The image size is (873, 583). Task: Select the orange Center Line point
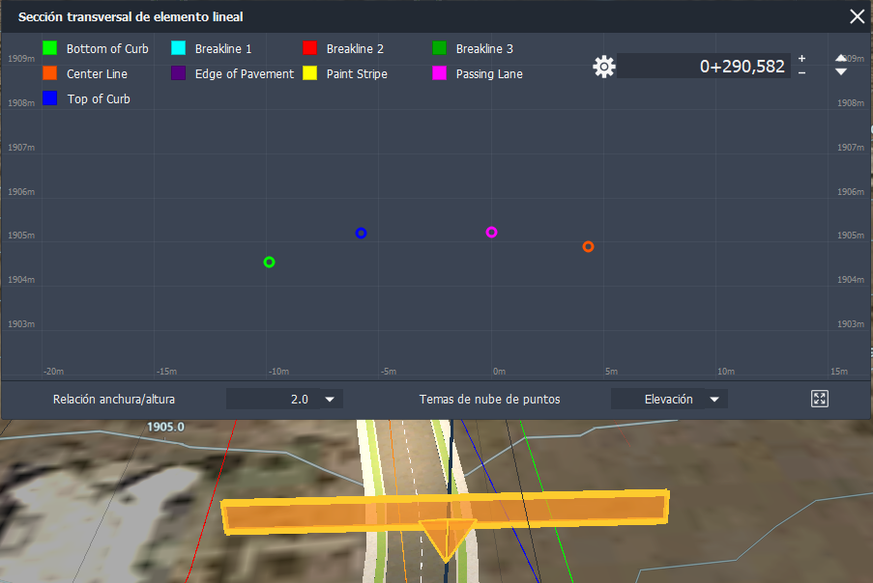click(588, 246)
